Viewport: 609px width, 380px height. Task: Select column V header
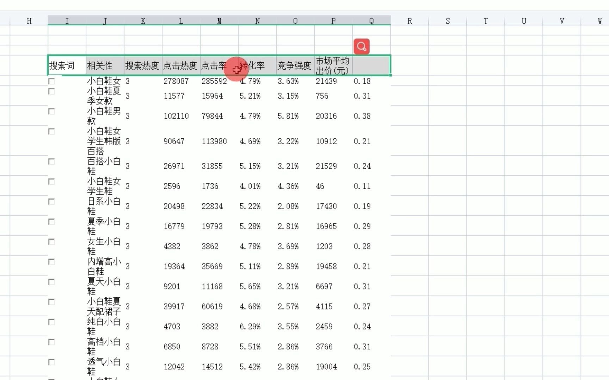pyautogui.click(x=562, y=21)
